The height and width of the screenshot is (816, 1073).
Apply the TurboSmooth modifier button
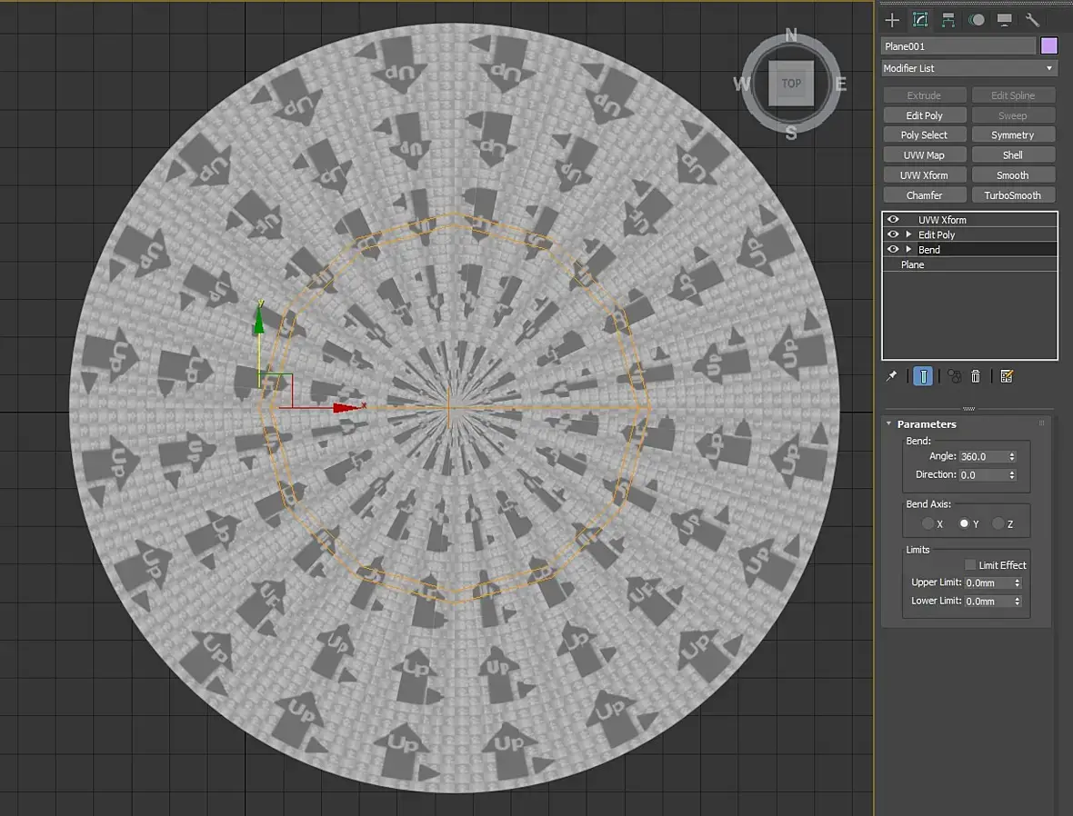[1013, 195]
